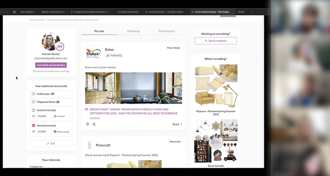Screen dimensions: 330x176
Task: Open the Popcorn Pantone trend moodboard thumbnail
Action: point(216,86)
